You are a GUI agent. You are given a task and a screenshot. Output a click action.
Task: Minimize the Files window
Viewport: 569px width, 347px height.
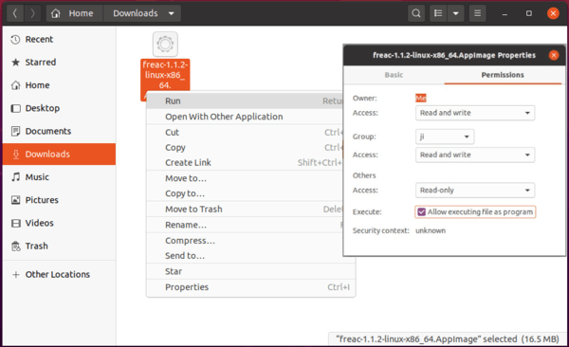click(505, 14)
